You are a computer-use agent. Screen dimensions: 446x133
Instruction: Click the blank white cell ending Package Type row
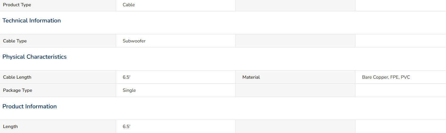tap(400, 90)
